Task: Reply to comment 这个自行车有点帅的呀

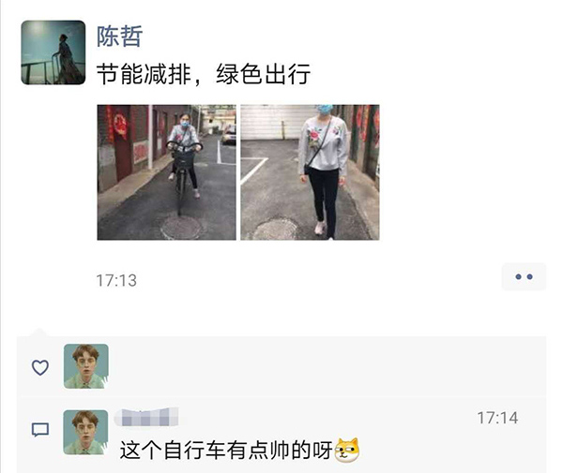Action: coord(226,451)
